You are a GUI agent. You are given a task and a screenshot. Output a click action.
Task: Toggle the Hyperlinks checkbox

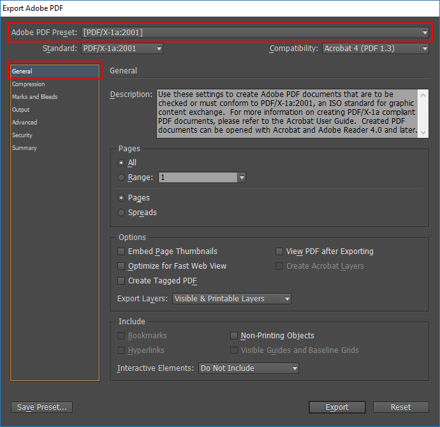(x=121, y=350)
